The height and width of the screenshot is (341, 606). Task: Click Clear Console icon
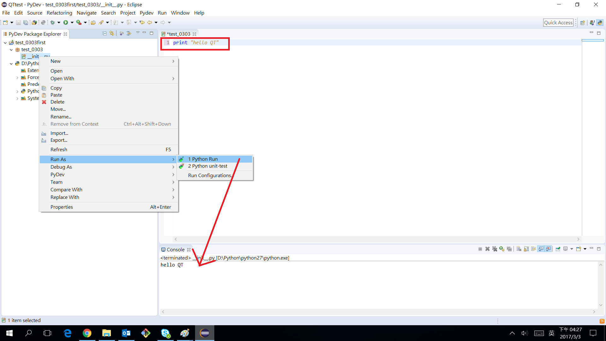[x=519, y=249]
